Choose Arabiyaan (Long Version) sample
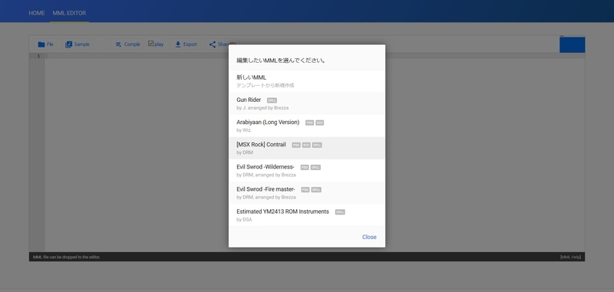Viewport: 614px width, 292px height. pos(307,126)
